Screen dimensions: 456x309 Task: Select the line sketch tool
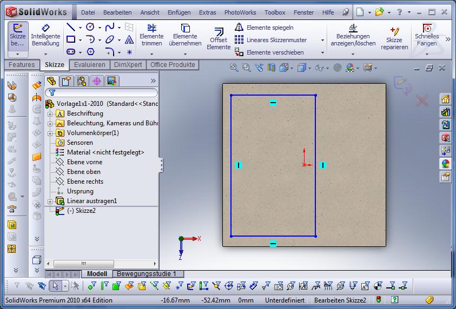pyautogui.click(x=71, y=26)
